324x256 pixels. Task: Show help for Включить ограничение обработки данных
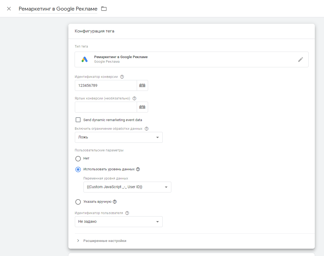tap(147, 129)
